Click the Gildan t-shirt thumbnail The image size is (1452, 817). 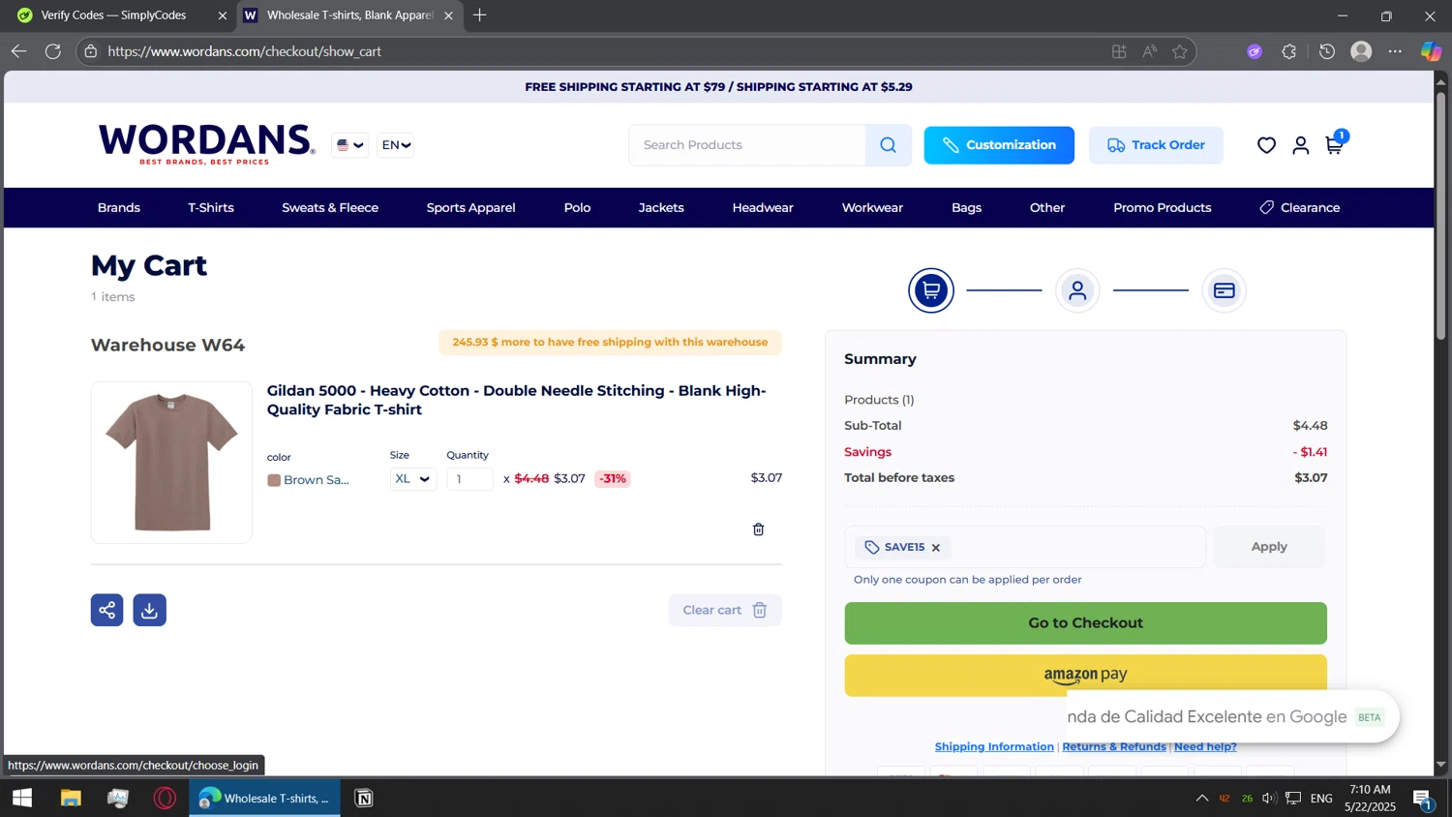pos(171,463)
